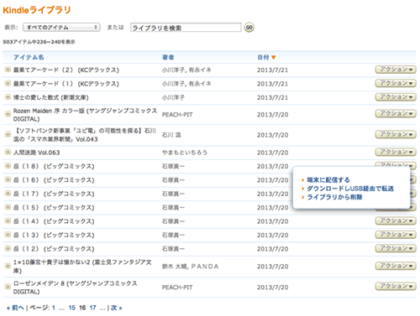Viewport: 420px width, 316px height.
Task: Open アクション menu for 最果てアーケード（1）
Action: tap(396, 83)
